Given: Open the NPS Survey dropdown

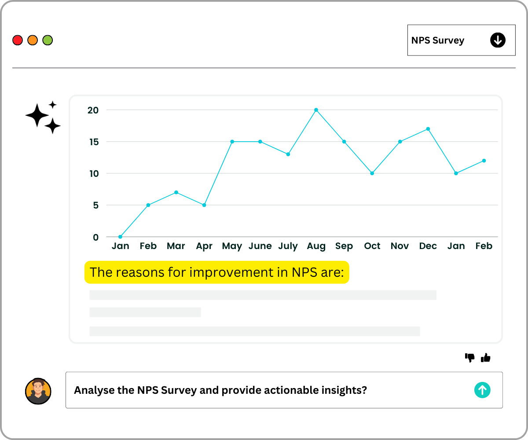Looking at the screenshot, I should [x=461, y=40].
